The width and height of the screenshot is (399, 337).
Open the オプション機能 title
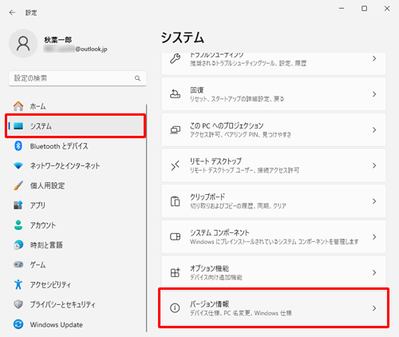209,268
